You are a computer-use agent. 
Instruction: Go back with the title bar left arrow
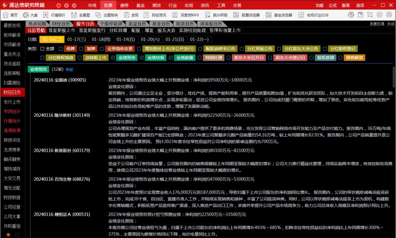tap(66, 5)
